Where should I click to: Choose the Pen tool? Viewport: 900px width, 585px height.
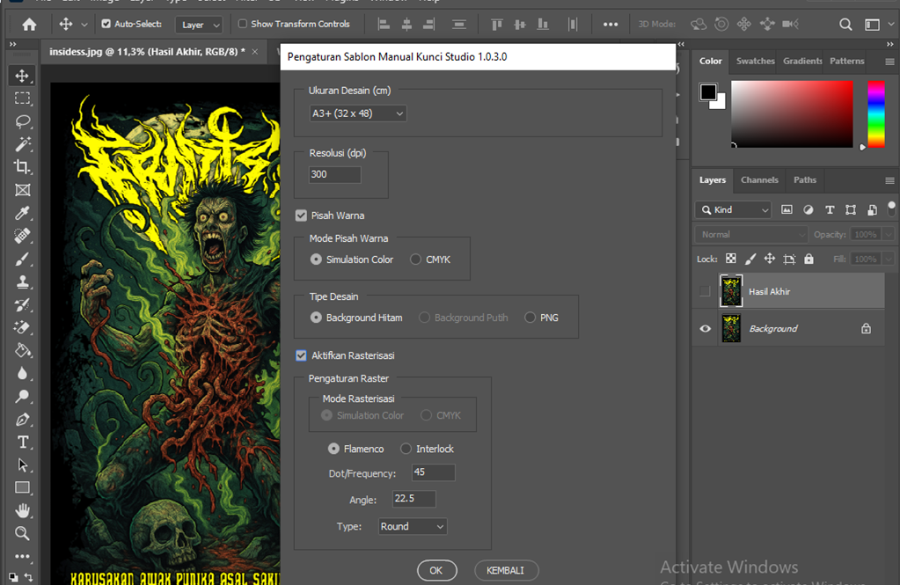[x=23, y=419]
